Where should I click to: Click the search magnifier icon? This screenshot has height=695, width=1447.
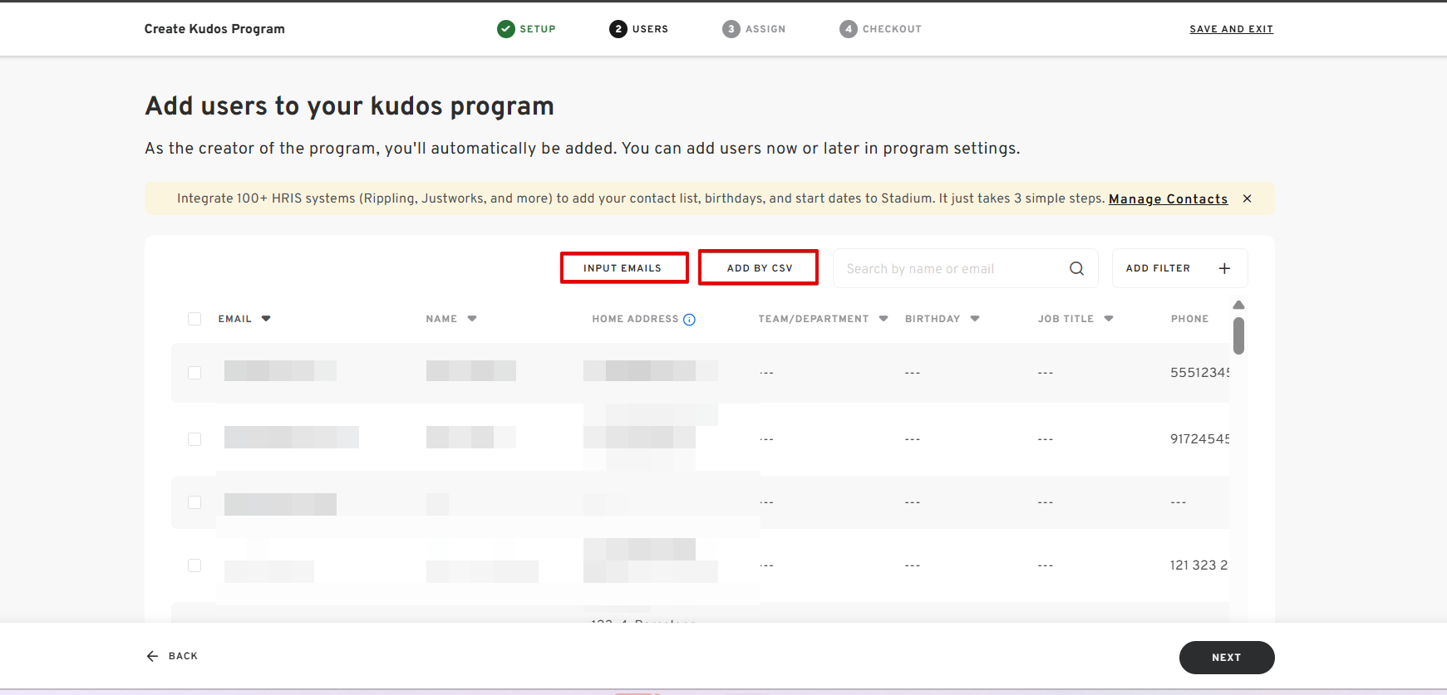1076,268
